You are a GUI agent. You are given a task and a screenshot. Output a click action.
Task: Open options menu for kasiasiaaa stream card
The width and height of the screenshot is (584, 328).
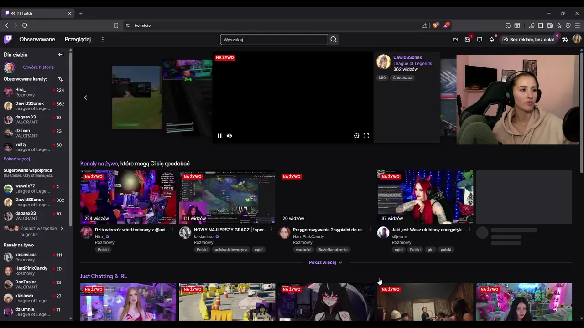[x=271, y=230]
